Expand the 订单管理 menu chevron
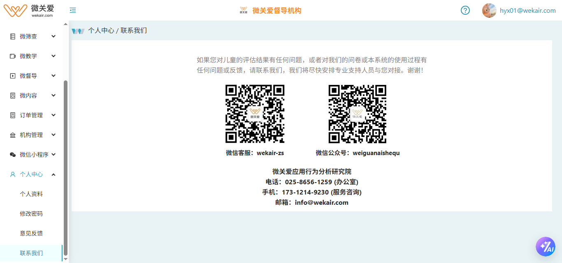 (53, 115)
